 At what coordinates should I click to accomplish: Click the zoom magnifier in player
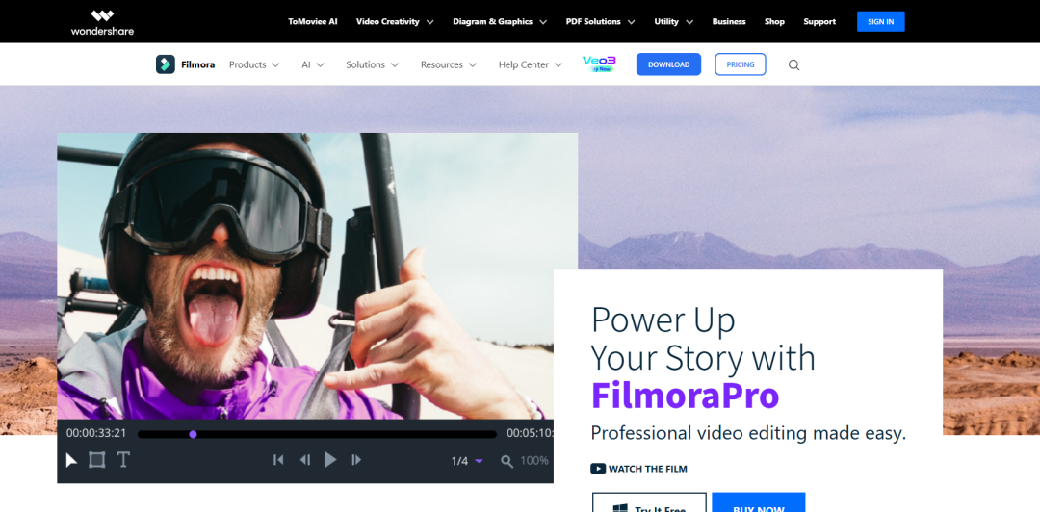[507, 461]
